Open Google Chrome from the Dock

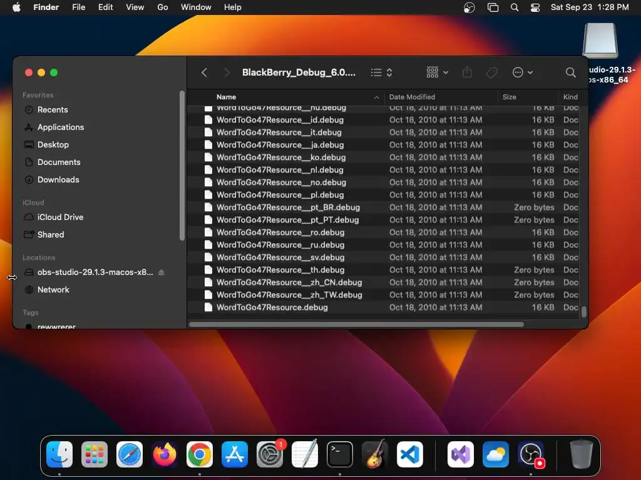(x=200, y=454)
